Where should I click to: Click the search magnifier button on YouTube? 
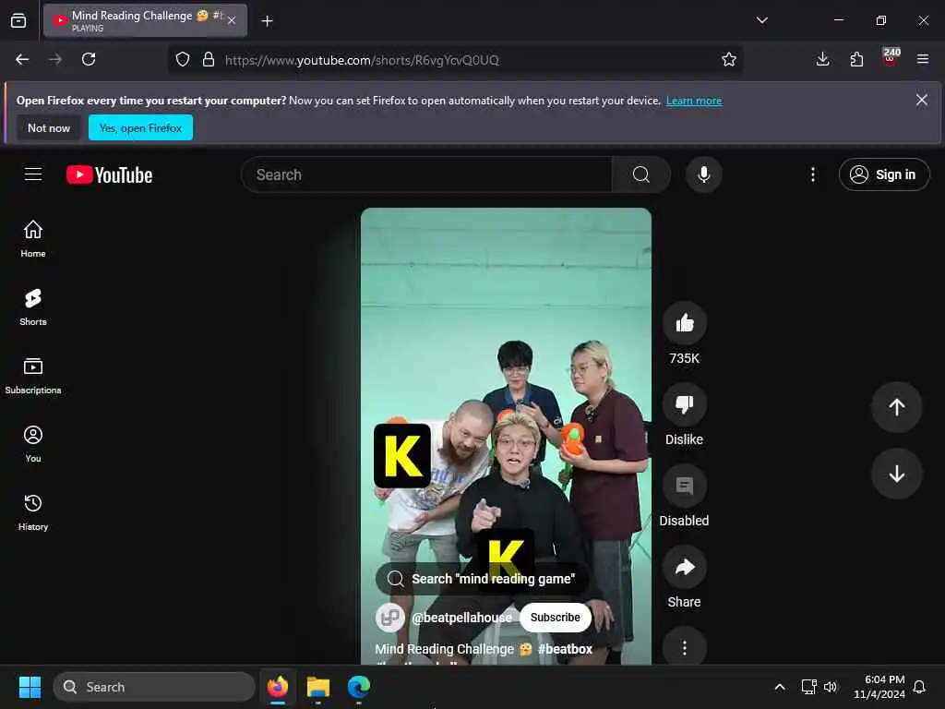640,174
